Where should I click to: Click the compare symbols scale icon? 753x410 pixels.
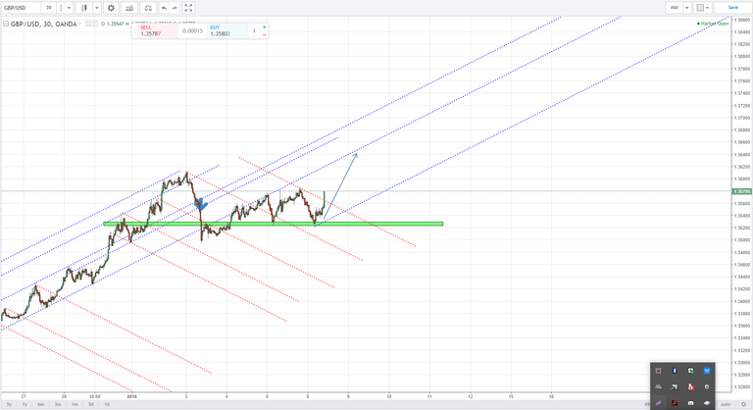click(148, 8)
